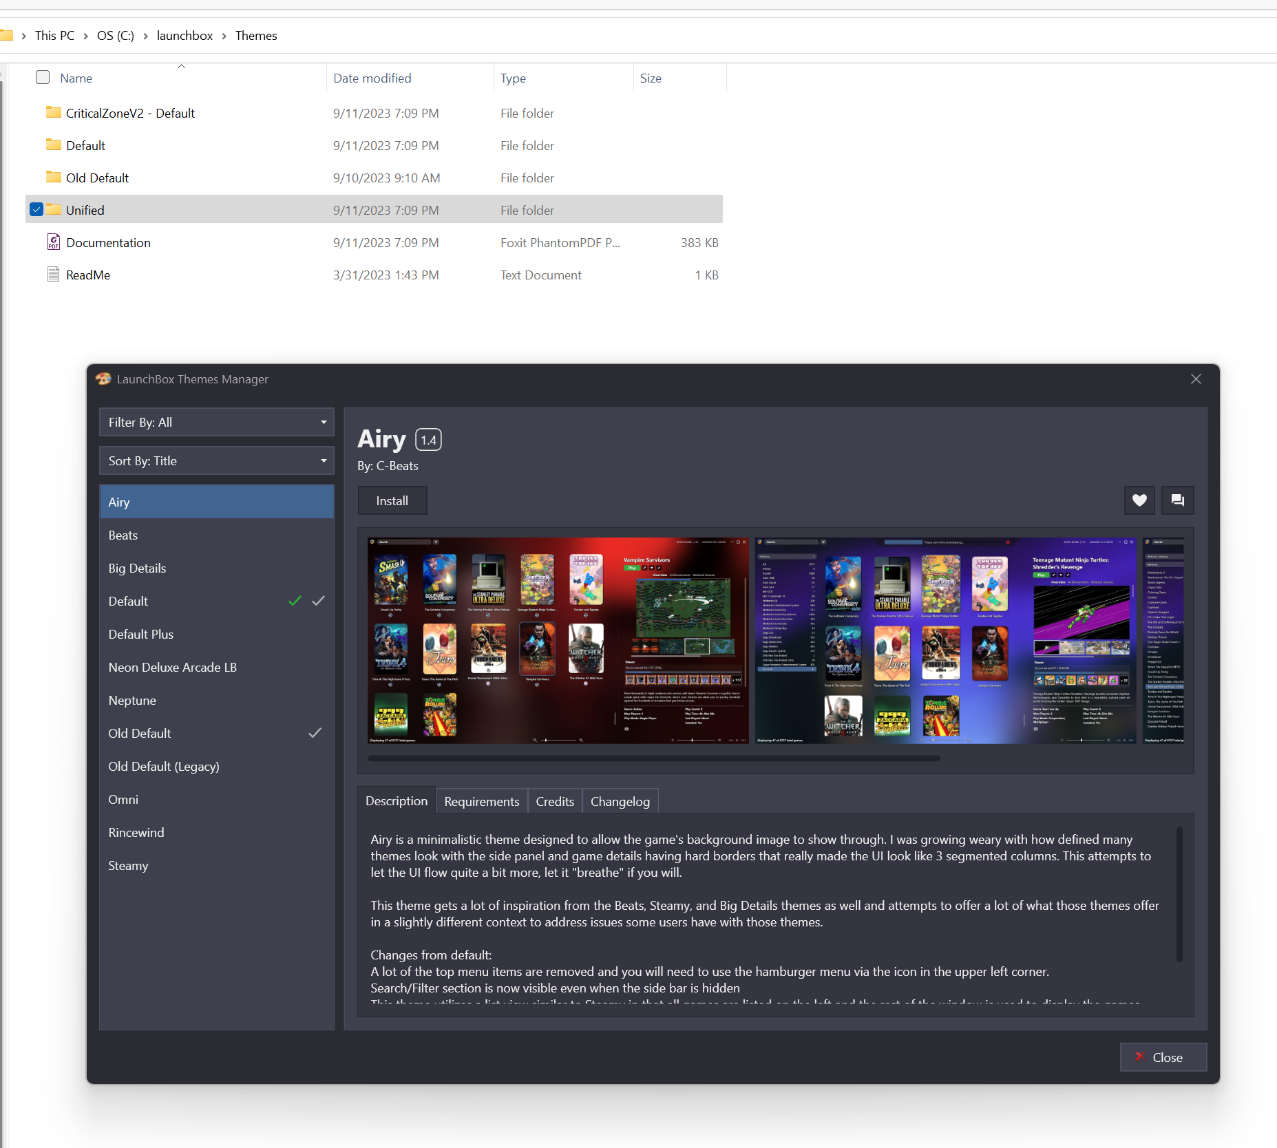Image resolution: width=1277 pixels, height=1148 pixels.
Task: Switch to the Description tab
Action: pos(397,800)
